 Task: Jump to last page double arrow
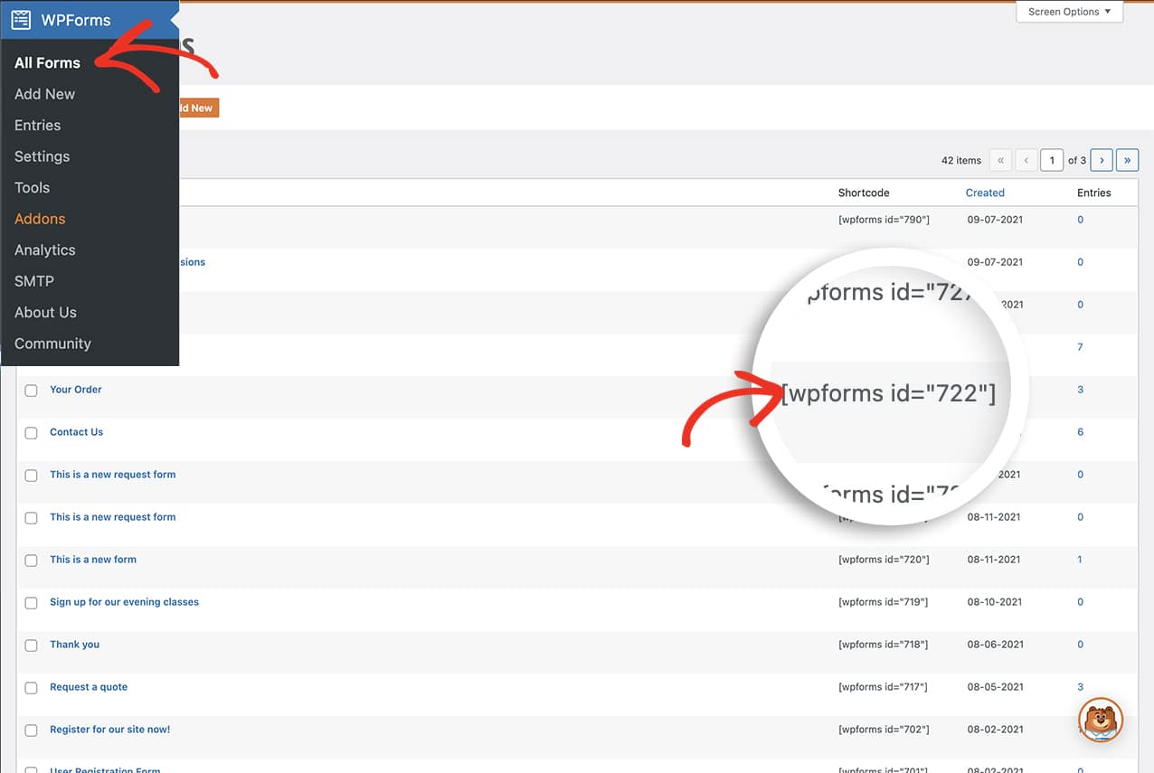pos(1127,160)
